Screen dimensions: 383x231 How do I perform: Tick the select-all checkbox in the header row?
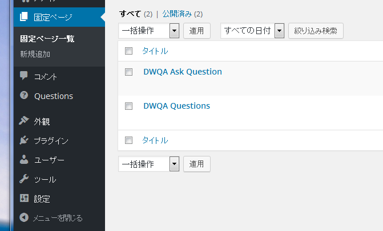129,51
